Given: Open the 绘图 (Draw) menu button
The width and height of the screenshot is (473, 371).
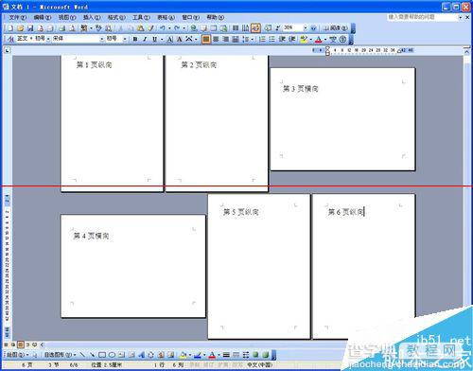Looking at the screenshot, I should [x=18, y=355].
